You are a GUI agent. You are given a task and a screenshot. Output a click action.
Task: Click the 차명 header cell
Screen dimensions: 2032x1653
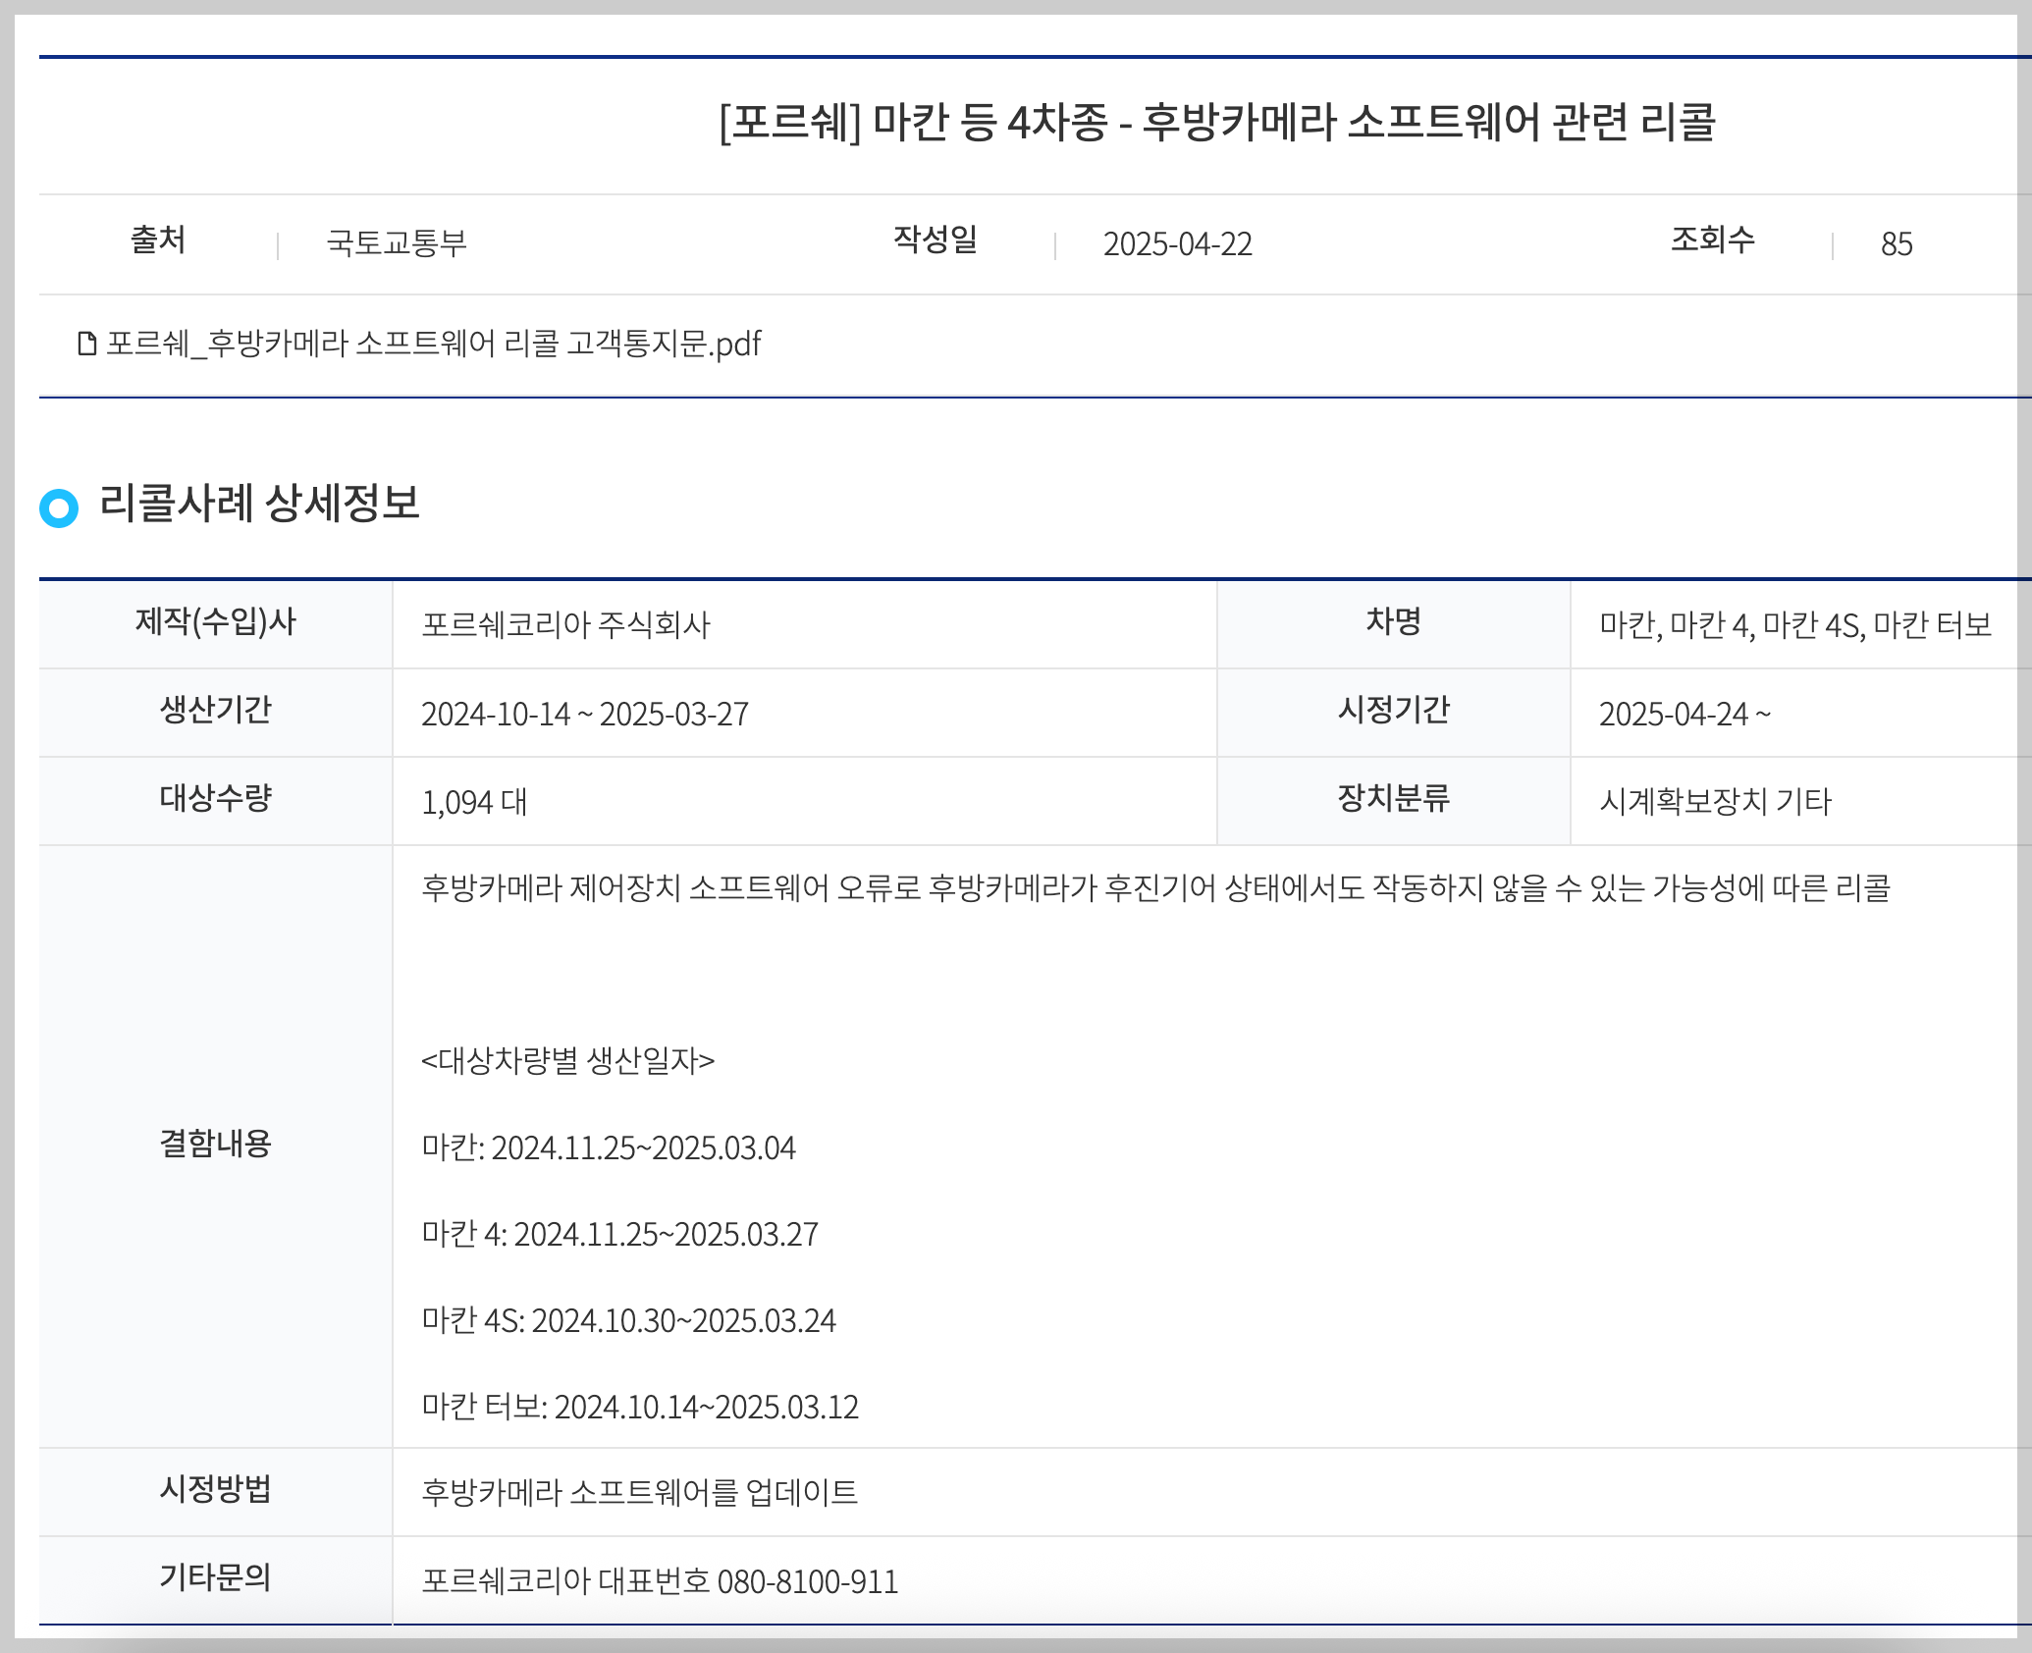(1394, 624)
